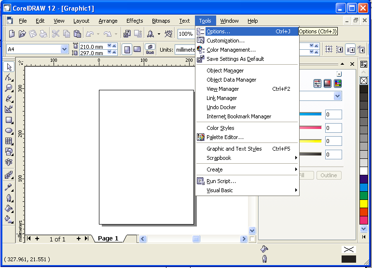Select the Graph Paper tool

click(x=9, y=141)
